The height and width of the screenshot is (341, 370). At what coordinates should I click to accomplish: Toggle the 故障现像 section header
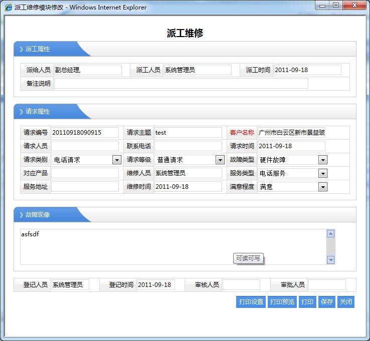click(38, 215)
